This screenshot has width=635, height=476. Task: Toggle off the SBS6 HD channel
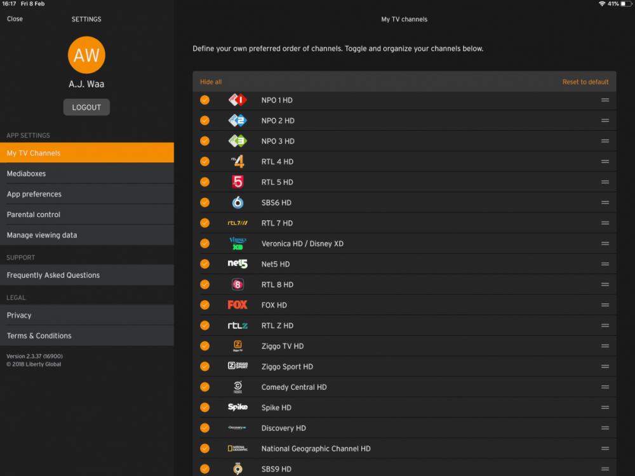pos(205,202)
